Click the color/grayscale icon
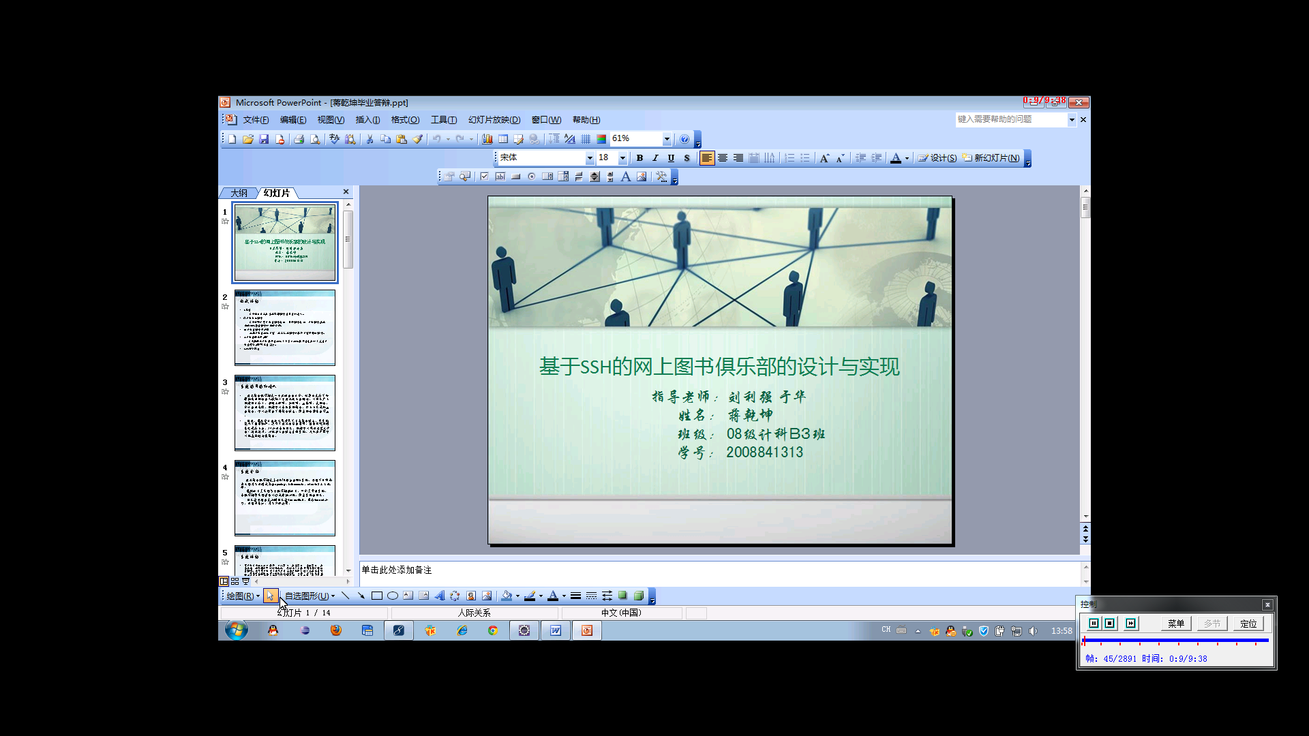This screenshot has height=736, width=1309. coord(601,139)
